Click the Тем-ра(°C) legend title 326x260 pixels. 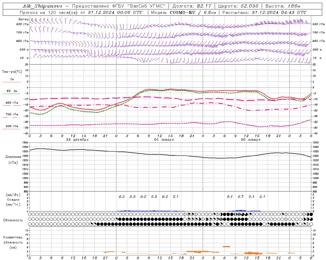click(x=12, y=72)
